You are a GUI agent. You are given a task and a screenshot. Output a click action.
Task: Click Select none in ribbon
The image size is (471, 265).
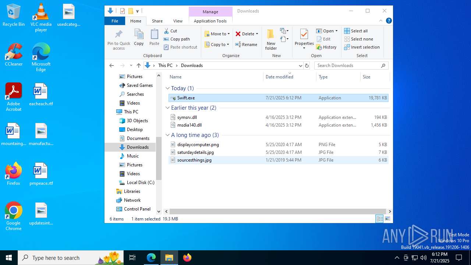click(359, 39)
